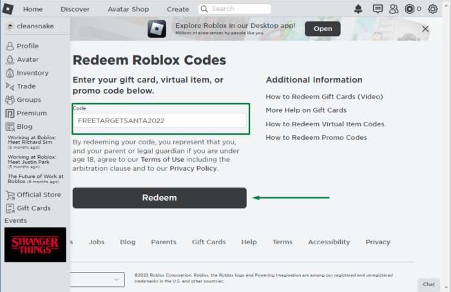Click the Profile sidebar icon

pos(10,46)
